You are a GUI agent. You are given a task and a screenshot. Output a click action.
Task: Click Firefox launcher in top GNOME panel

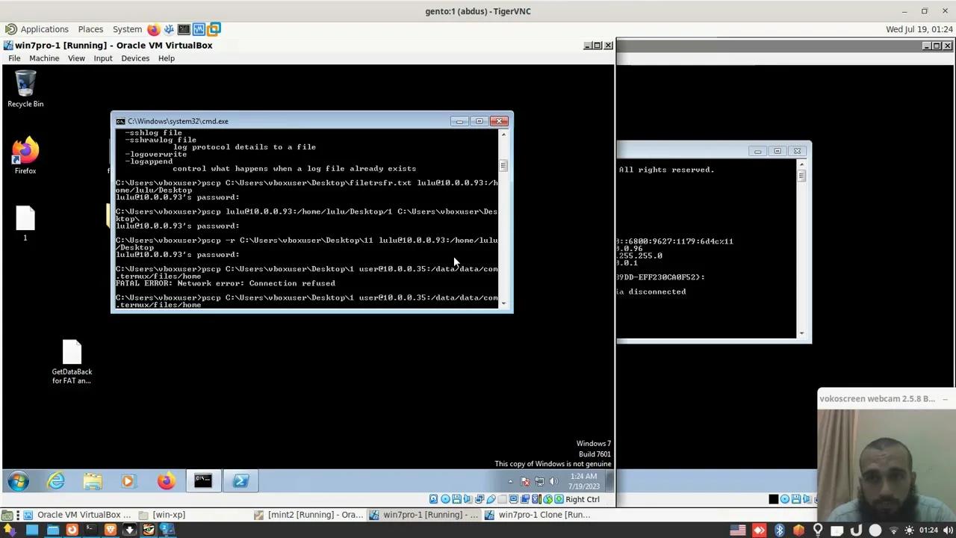point(153,29)
